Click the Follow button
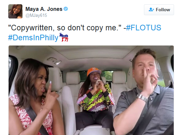The height and width of the screenshot is (135, 181). click(x=159, y=10)
